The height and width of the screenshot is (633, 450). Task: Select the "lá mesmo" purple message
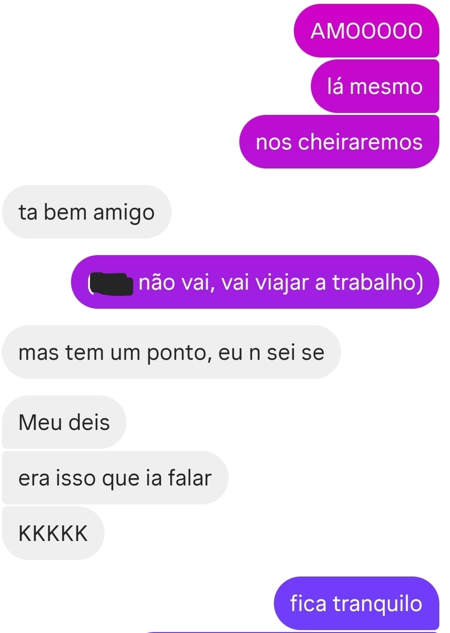tap(375, 86)
